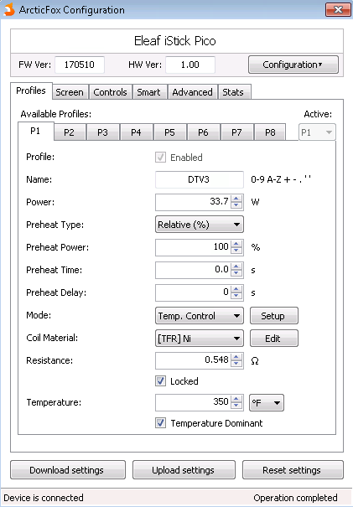Toggle the Temperature Dominant checkbox

160,423
